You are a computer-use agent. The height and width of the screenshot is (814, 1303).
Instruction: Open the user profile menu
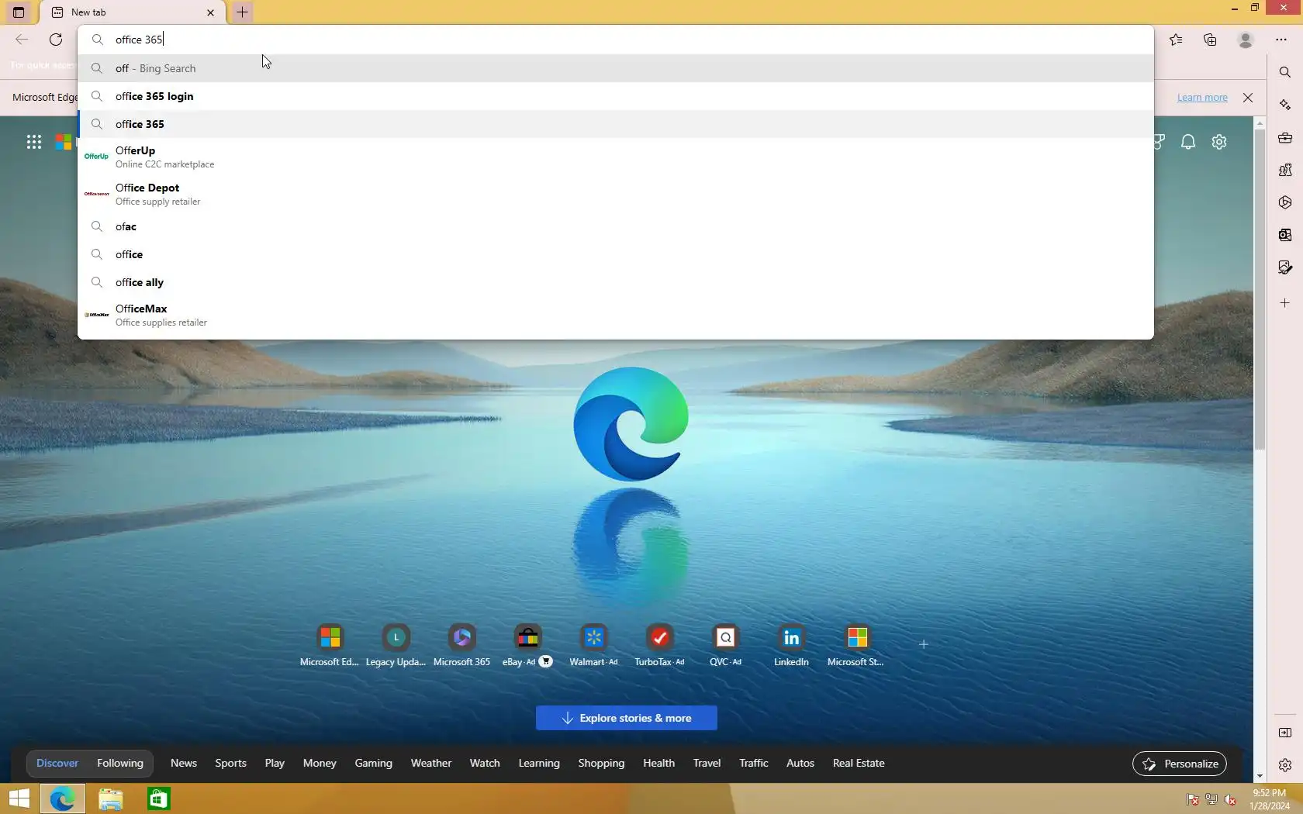[x=1246, y=40]
